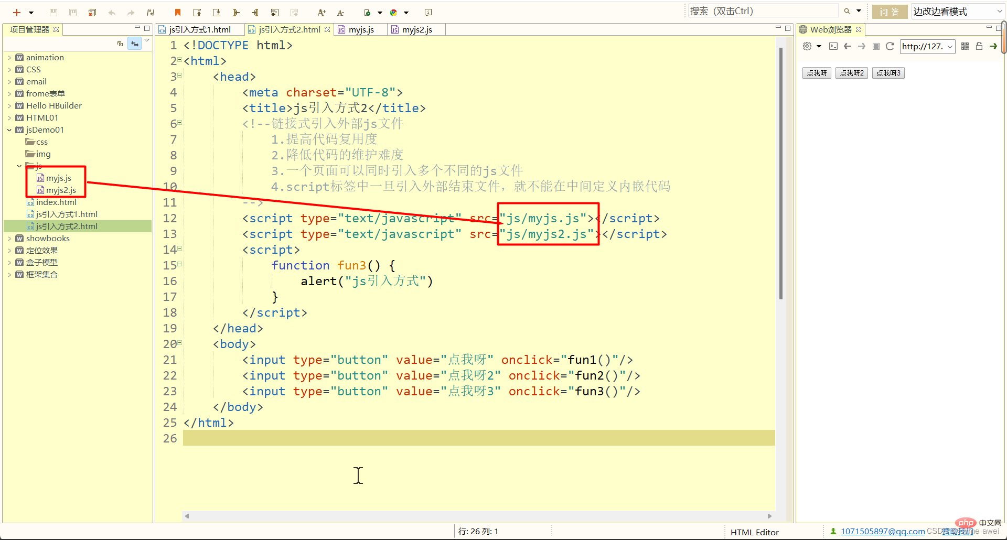Click the web browser Forward arrow
This screenshot has height=540, width=1007.
[862, 46]
